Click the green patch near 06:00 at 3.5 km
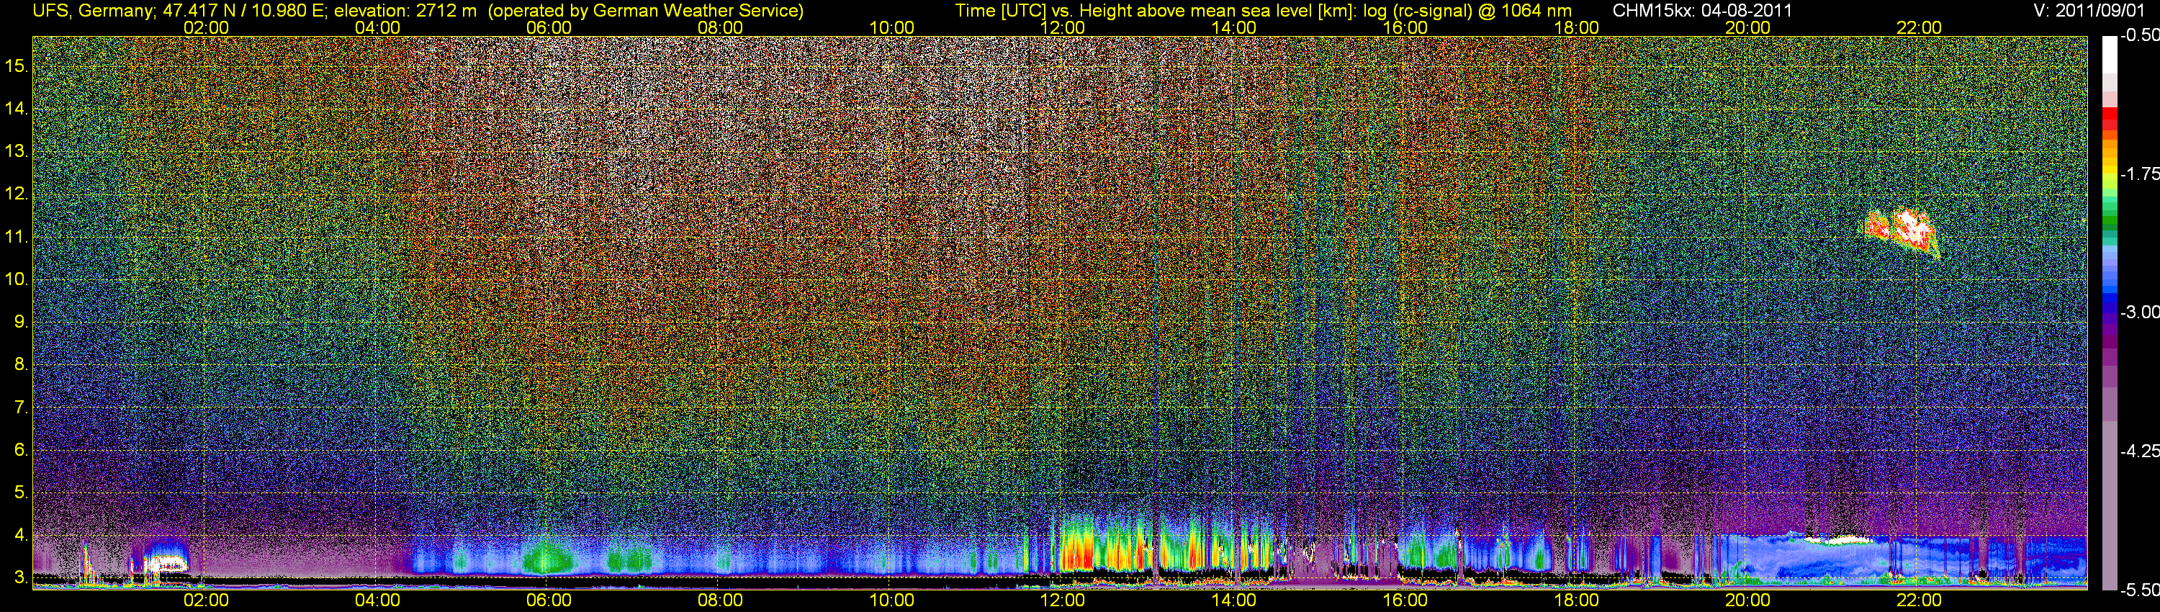 tap(545, 557)
